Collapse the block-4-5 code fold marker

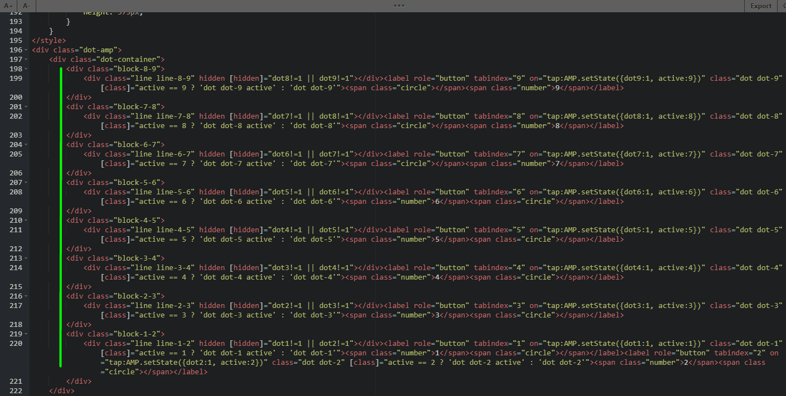pyautogui.click(x=26, y=220)
